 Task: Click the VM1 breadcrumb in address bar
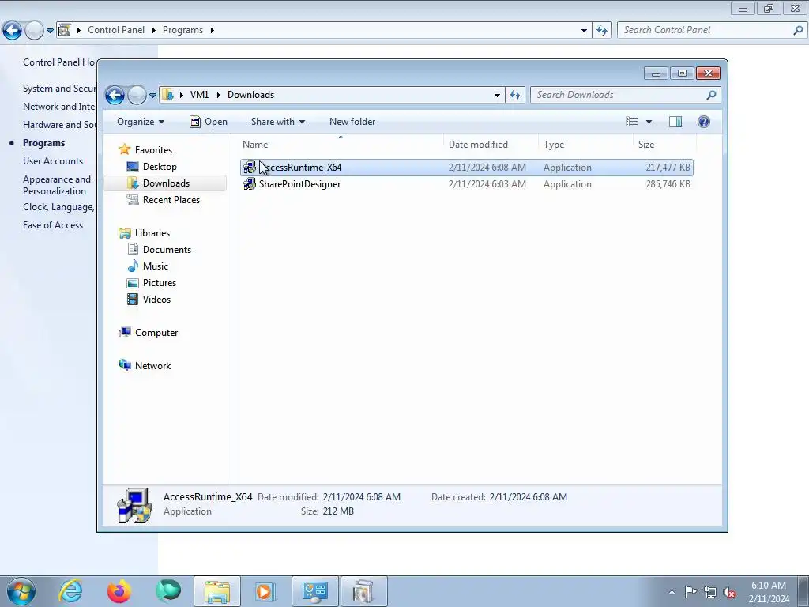(x=199, y=95)
